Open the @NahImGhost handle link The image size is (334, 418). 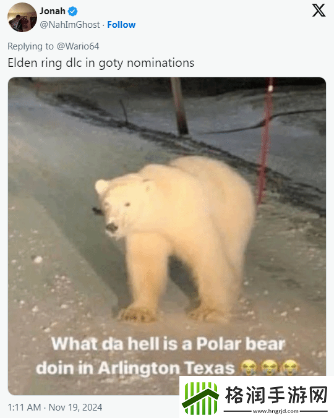click(70, 25)
